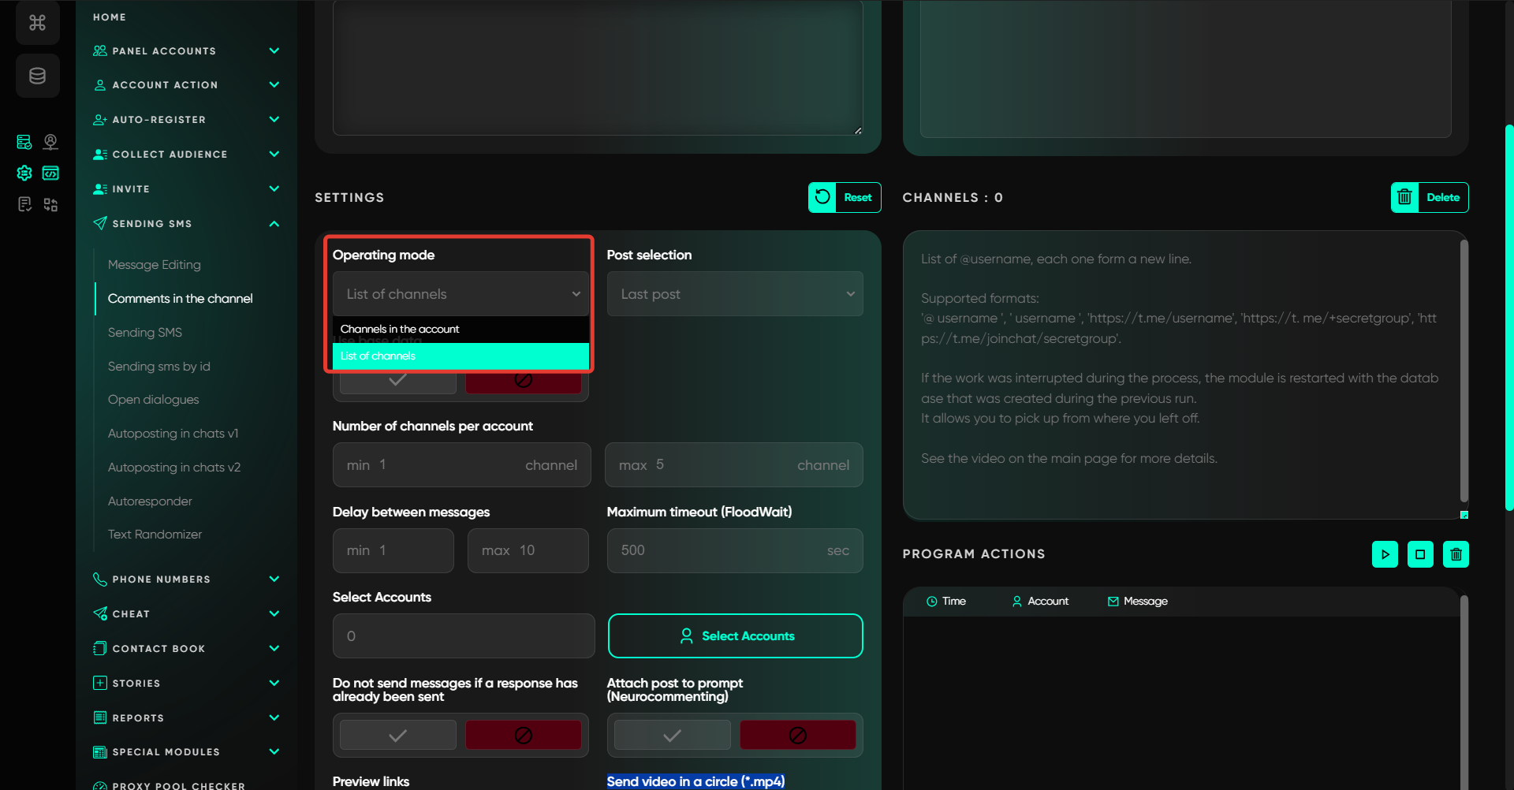Viewport: 1514px width, 790px height.
Task: Click the user location icon in left rail
Action: tap(50, 142)
